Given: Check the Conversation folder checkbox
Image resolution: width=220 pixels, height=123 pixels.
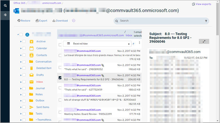Looking at the screenshot, I should point(24,62).
